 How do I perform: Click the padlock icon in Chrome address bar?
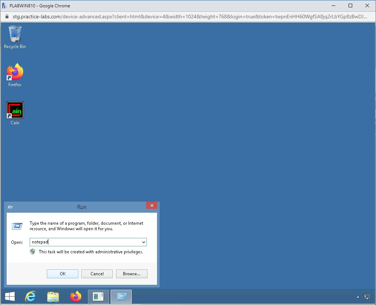[6, 16]
